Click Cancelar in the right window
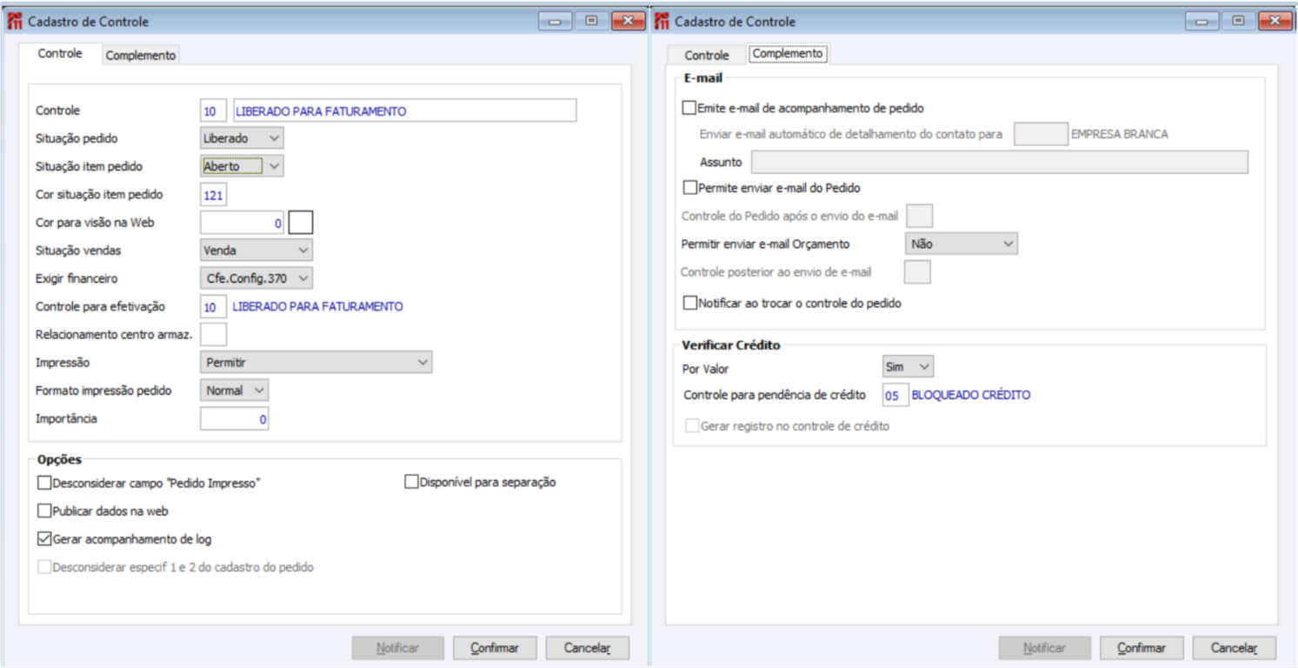Viewport: 1298px width, 668px height. (x=1235, y=648)
